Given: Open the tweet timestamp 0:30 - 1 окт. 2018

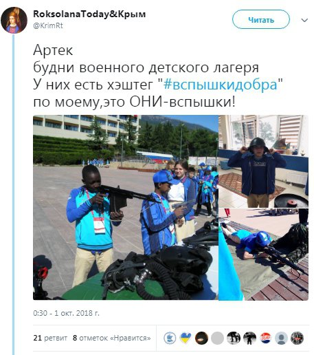Looking at the screenshot, I should (66, 313).
